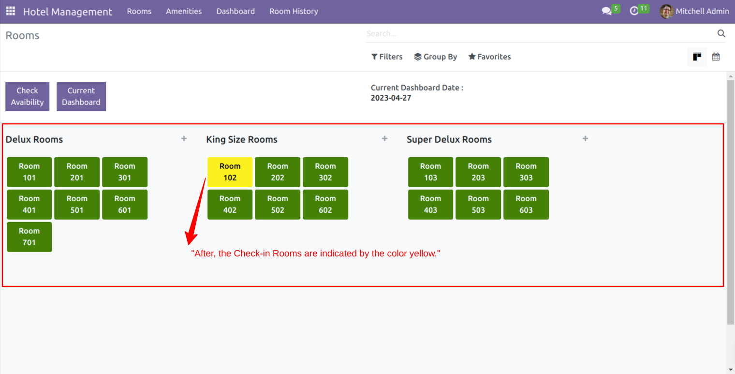This screenshot has width=735, height=374.
Task: Open Room 202 card
Action: tap(278, 172)
